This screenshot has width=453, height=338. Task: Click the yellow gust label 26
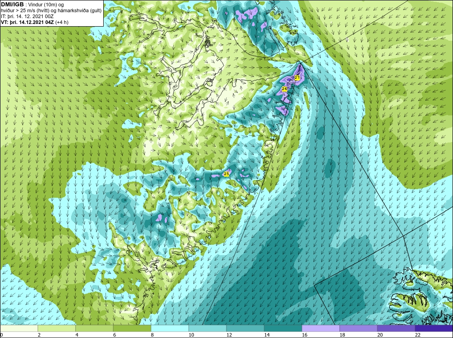284,89
